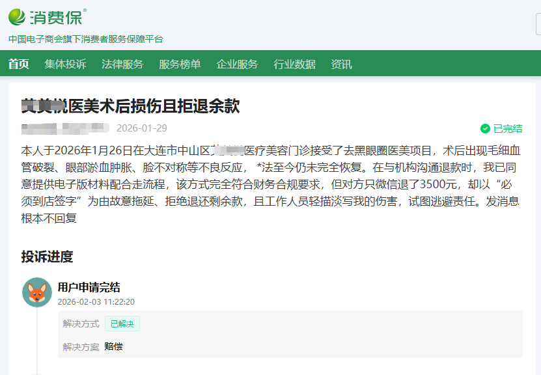Screen dimensions: 541x375
Task: Go to the 首页 tab
Action: coord(19,64)
